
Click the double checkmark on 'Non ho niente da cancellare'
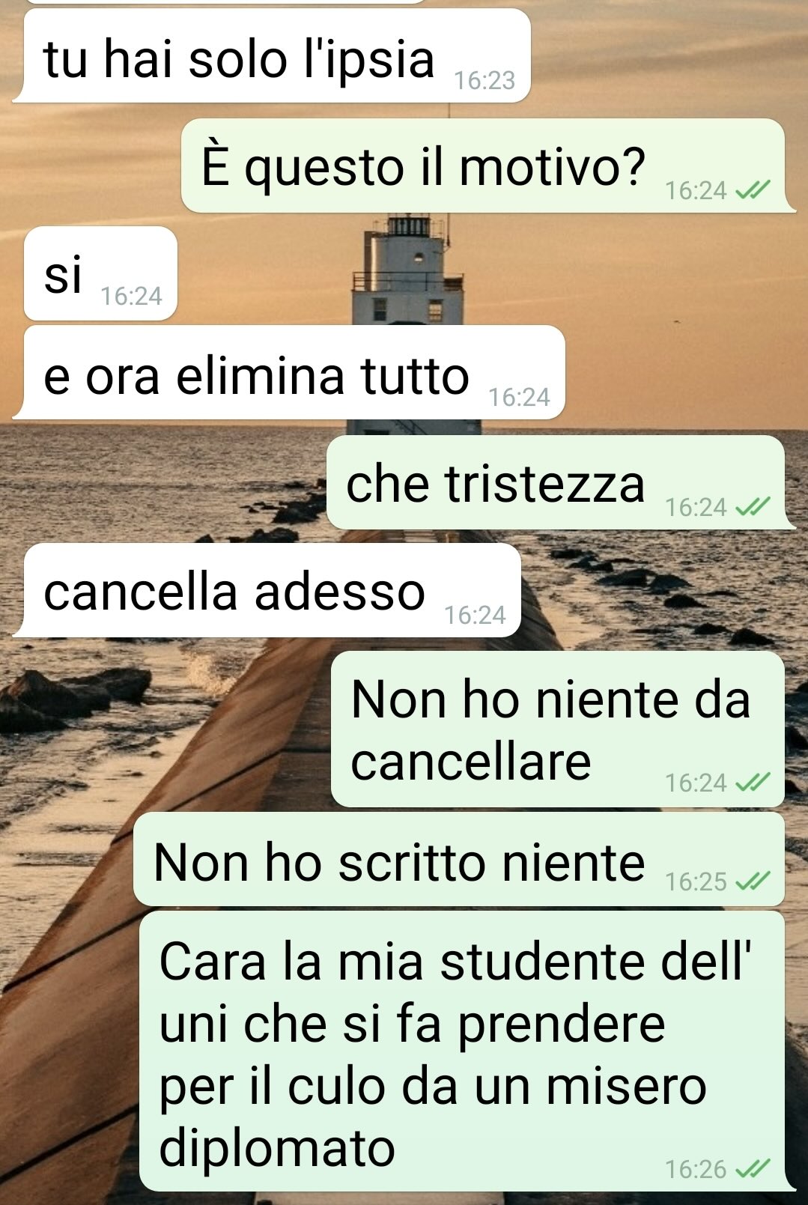753,783
